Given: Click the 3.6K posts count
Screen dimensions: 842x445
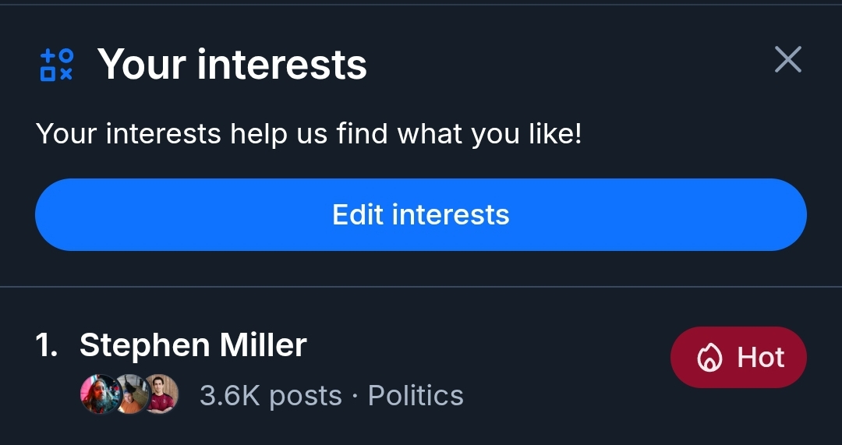Looking at the screenshot, I should coord(270,396).
